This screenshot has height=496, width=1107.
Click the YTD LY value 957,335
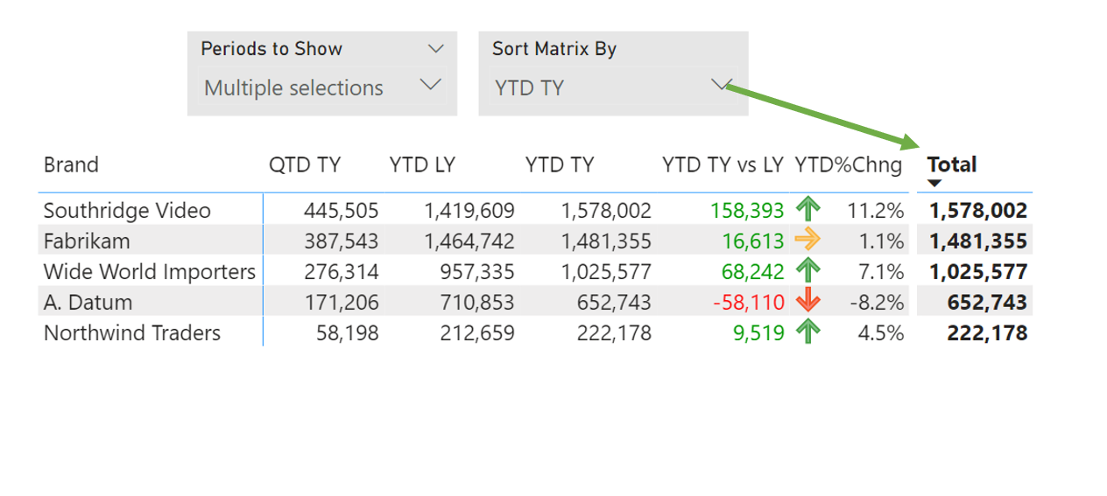coord(477,272)
